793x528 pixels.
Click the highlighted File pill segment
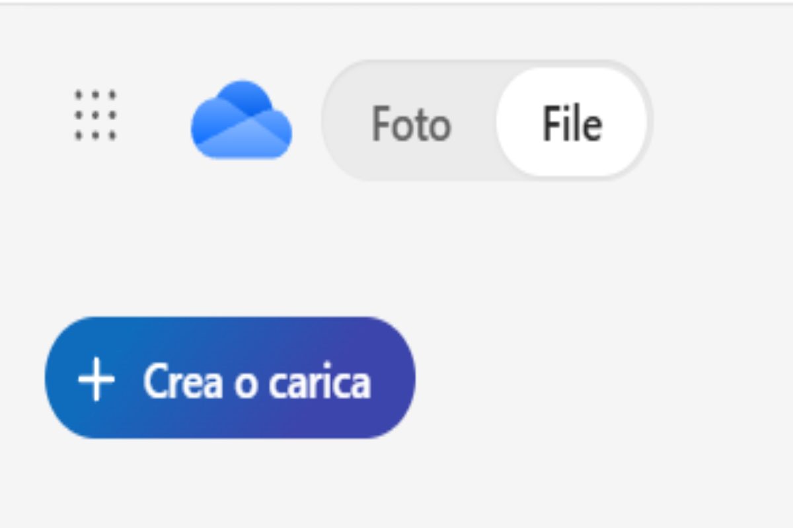point(572,123)
